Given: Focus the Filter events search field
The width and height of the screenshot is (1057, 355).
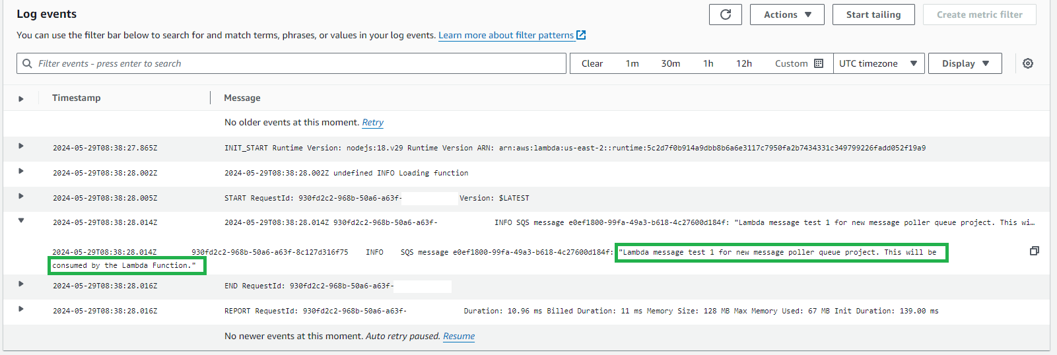Looking at the screenshot, I should point(291,63).
